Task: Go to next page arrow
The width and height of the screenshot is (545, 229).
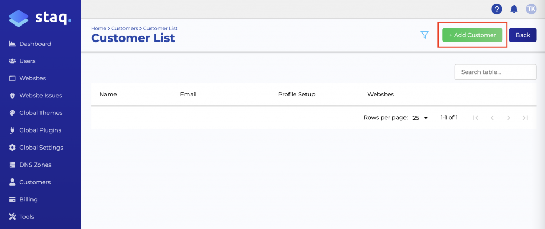Action: click(509, 118)
